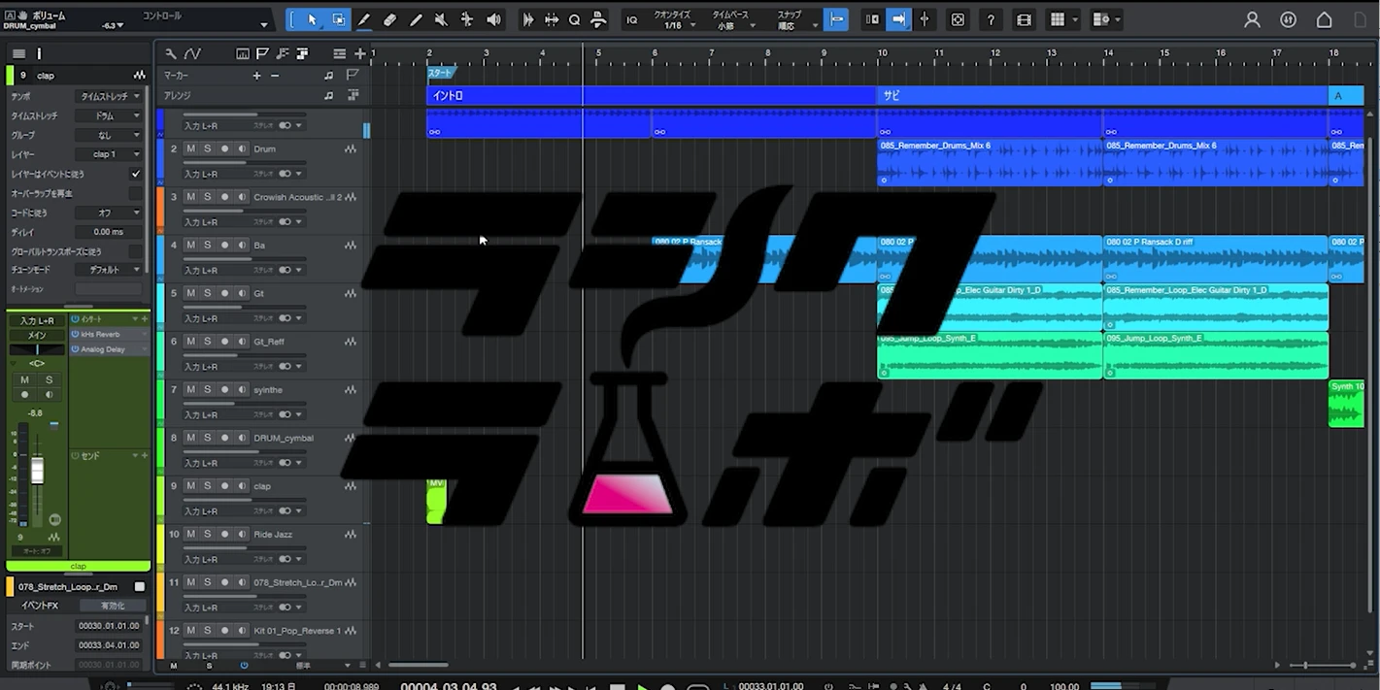Solo the Gt track
This screenshot has width=1380, height=690.
point(207,293)
